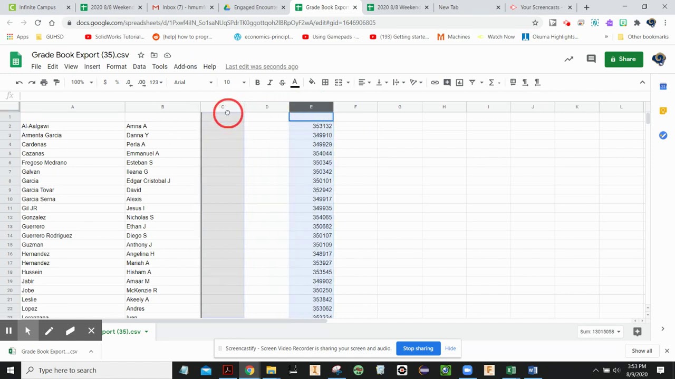Open the vertical align dropdown
This screenshot has height=379, width=675.
point(381,82)
